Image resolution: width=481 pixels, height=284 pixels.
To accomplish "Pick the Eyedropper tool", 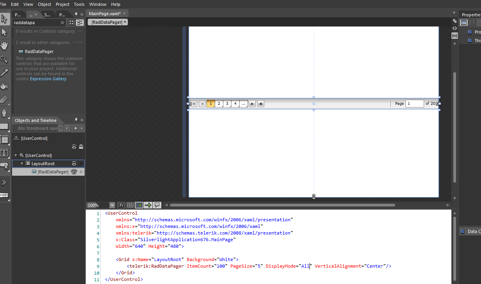I will pyautogui.click(x=4, y=72).
